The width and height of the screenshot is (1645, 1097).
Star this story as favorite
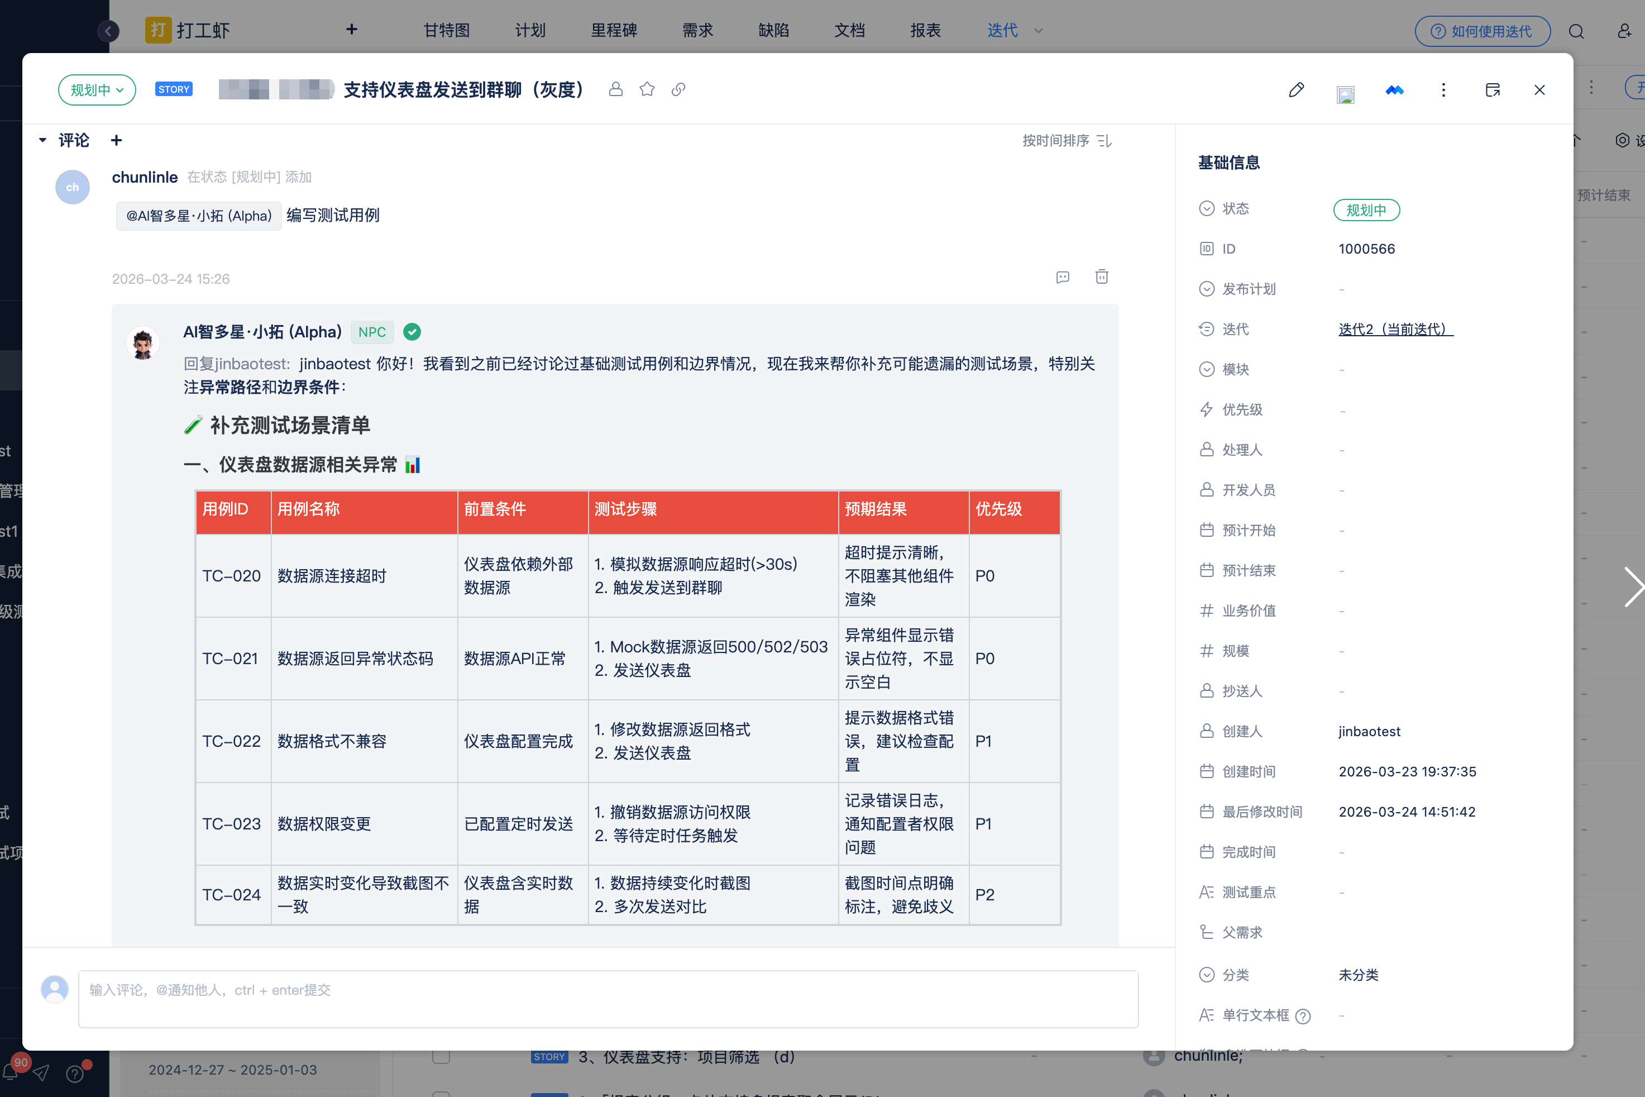[x=647, y=89]
